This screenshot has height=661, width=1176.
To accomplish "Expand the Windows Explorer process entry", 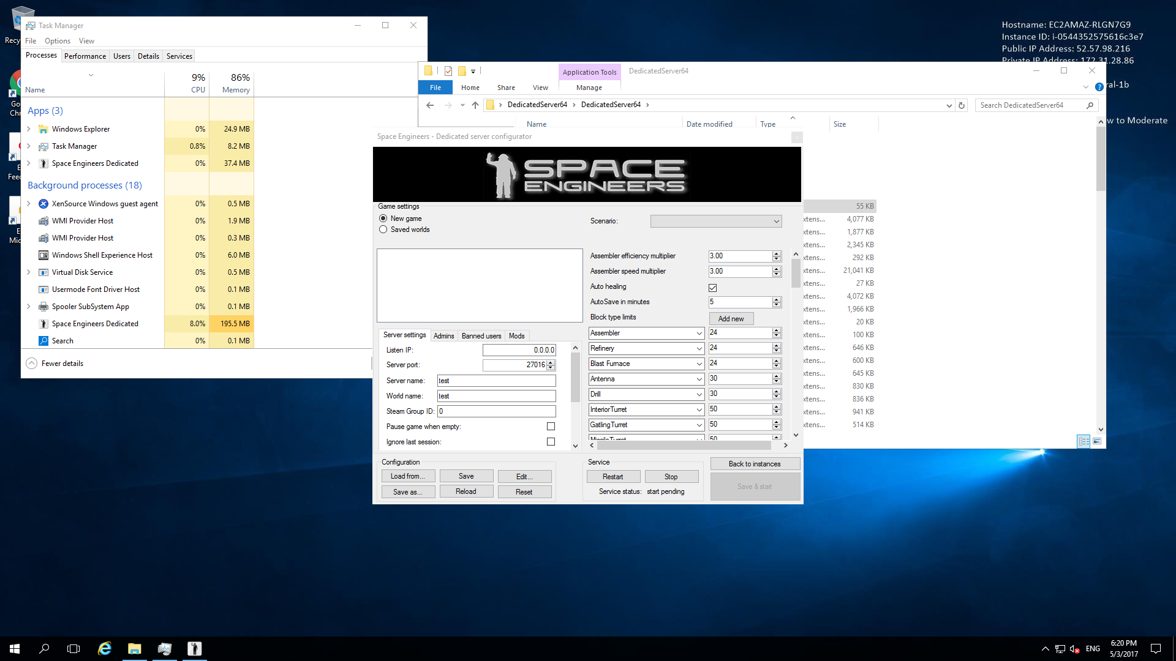I will (29, 129).
